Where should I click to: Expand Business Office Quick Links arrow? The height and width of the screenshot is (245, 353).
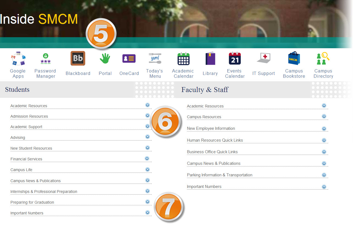(x=324, y=152)
